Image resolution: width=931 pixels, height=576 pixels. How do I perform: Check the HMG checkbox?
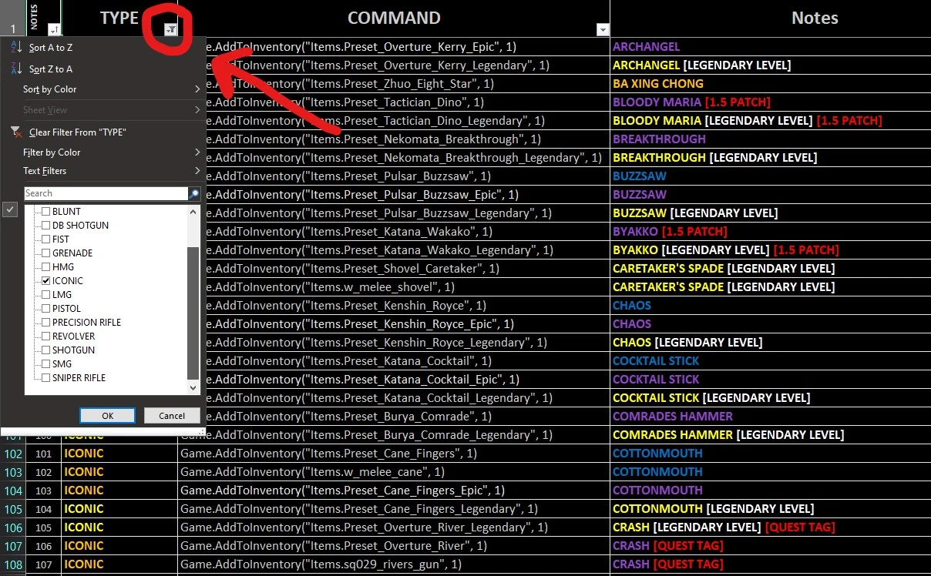point(46,267)
